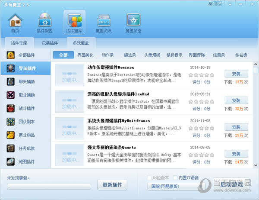This screenshot has height=200, width=259.
Task: Select the 魔兽资讯 news icon
Action: point(103,23)
